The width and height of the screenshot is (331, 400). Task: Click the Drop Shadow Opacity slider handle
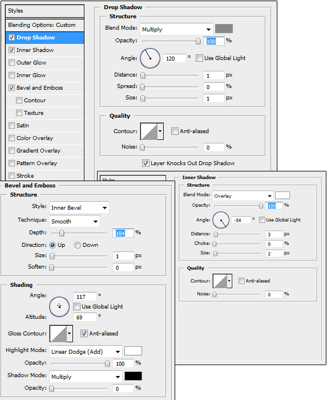(198, 41)
